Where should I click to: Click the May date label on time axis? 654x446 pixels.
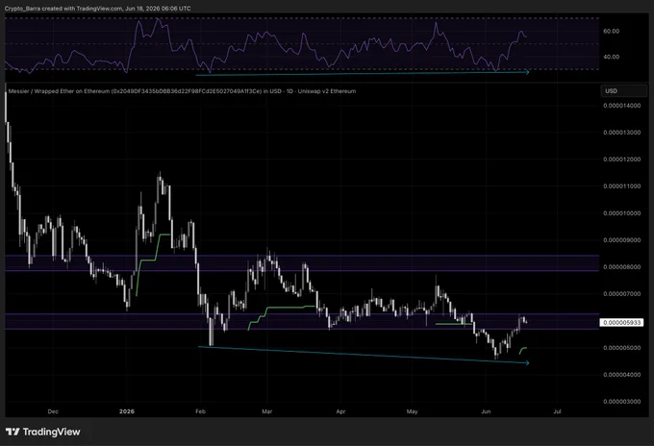(412, 411)
